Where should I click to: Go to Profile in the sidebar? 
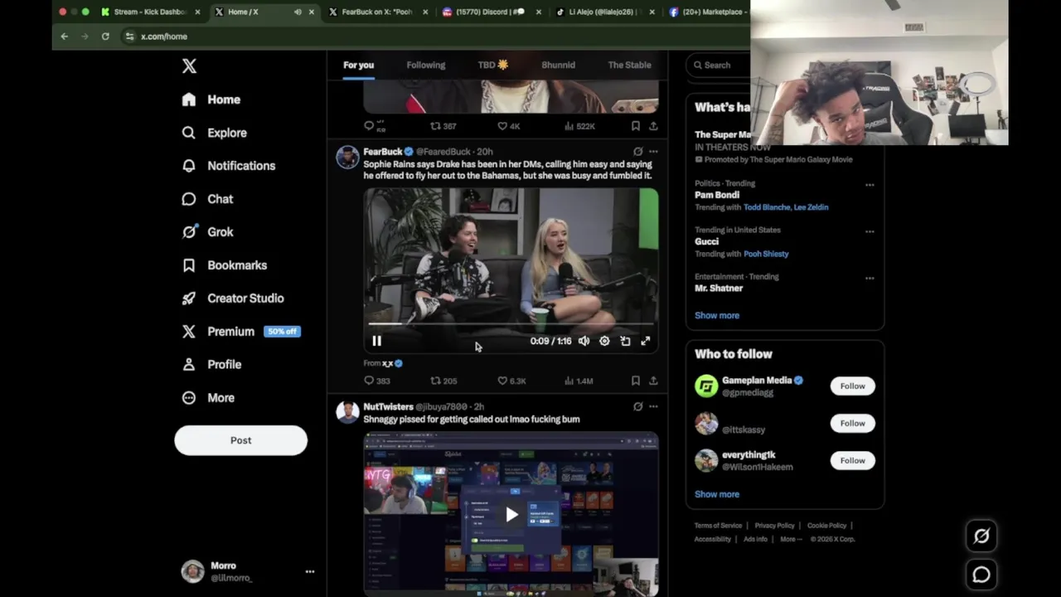[x=212, y=365]
